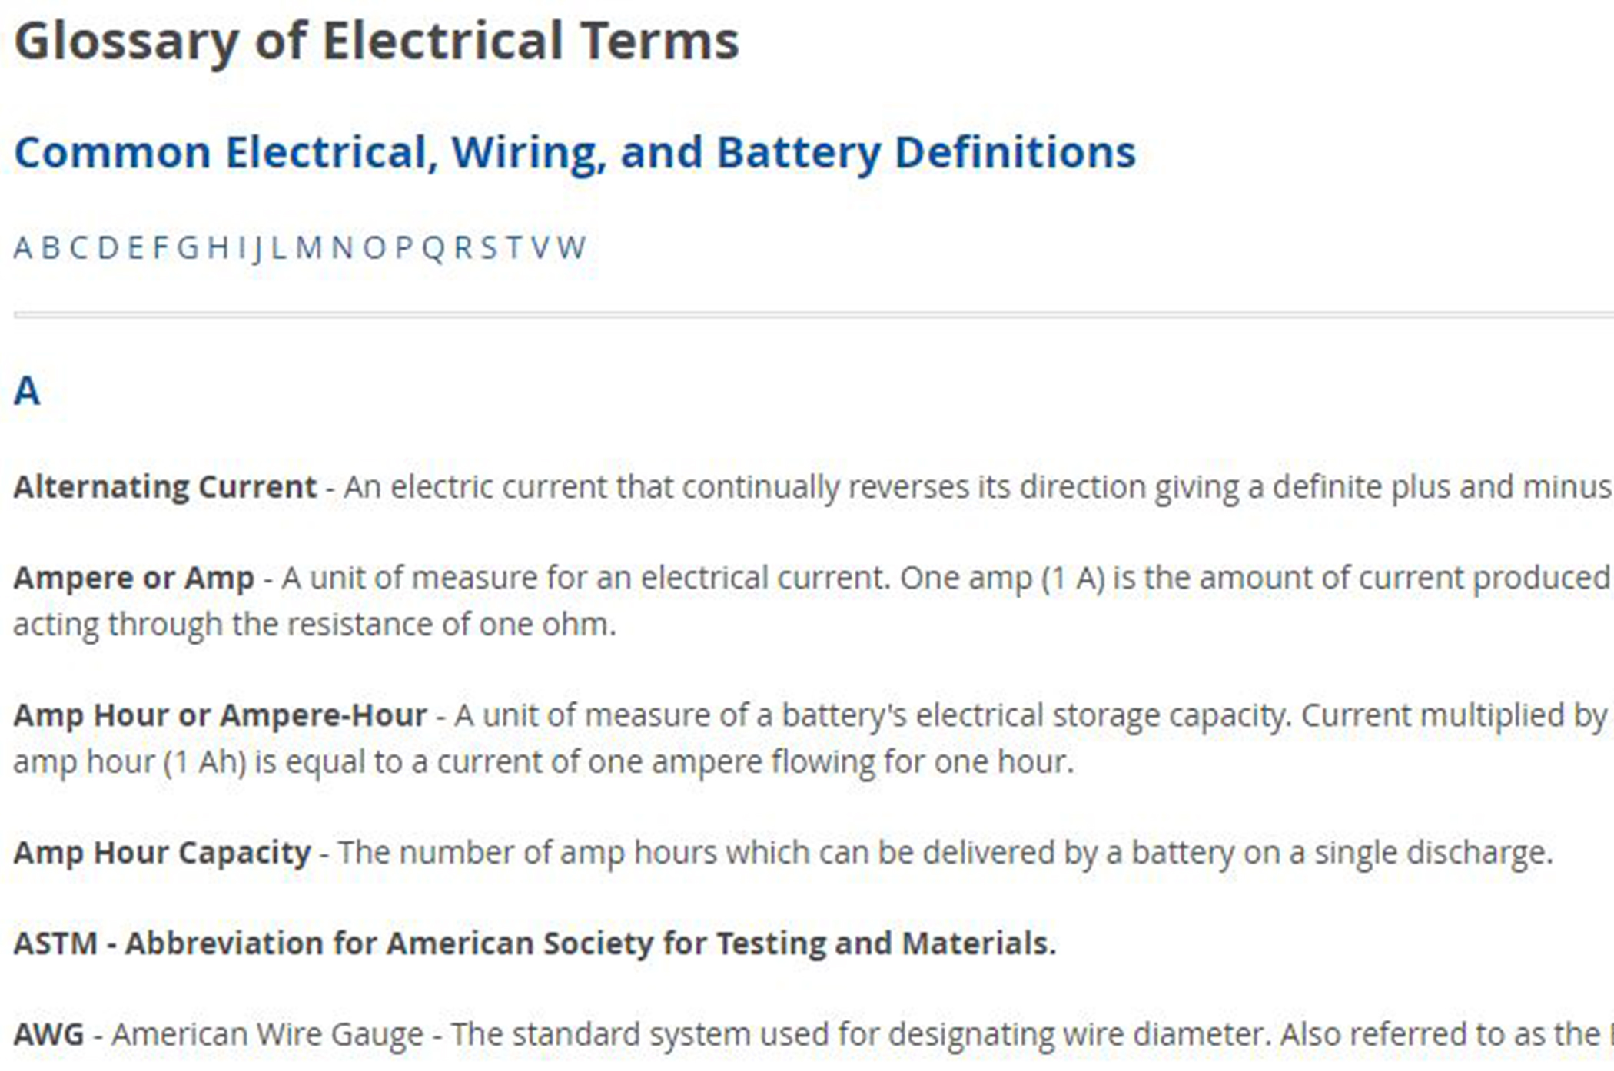Open letter O glossary section
Image resolution: width=1614 pixels, height=1071 pixels.
click(x=374, y=248)
